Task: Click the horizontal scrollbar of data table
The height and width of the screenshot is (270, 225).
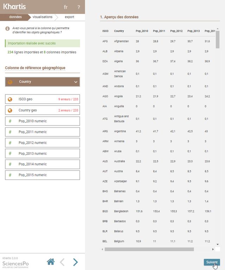Action: [x=148, y=249]
